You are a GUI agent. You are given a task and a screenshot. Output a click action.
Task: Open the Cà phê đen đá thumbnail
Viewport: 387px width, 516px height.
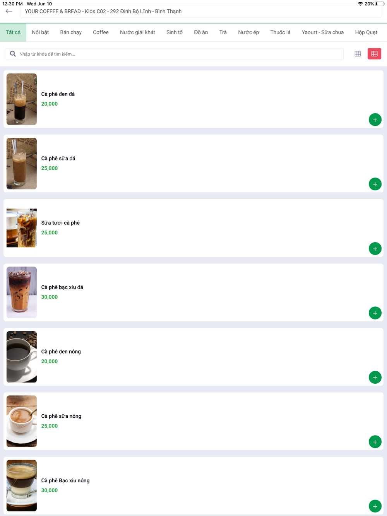(22, 99)
